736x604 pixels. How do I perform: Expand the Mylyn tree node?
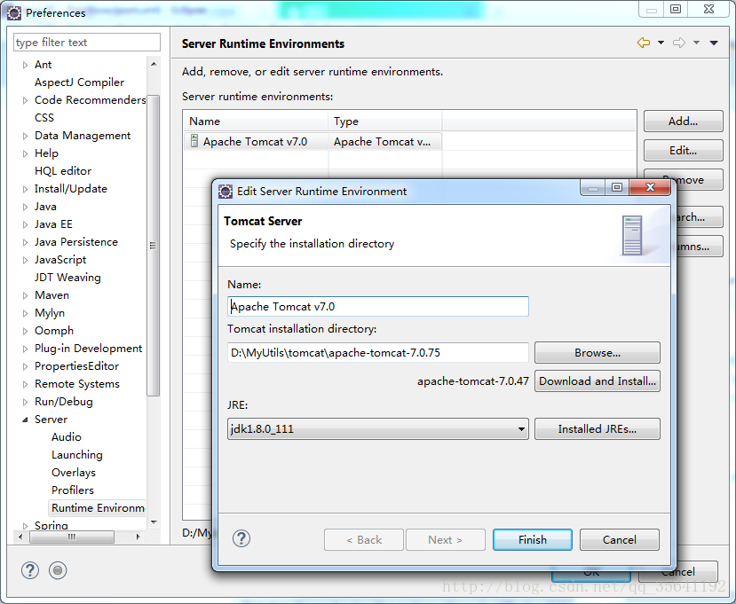pos(26,313)
